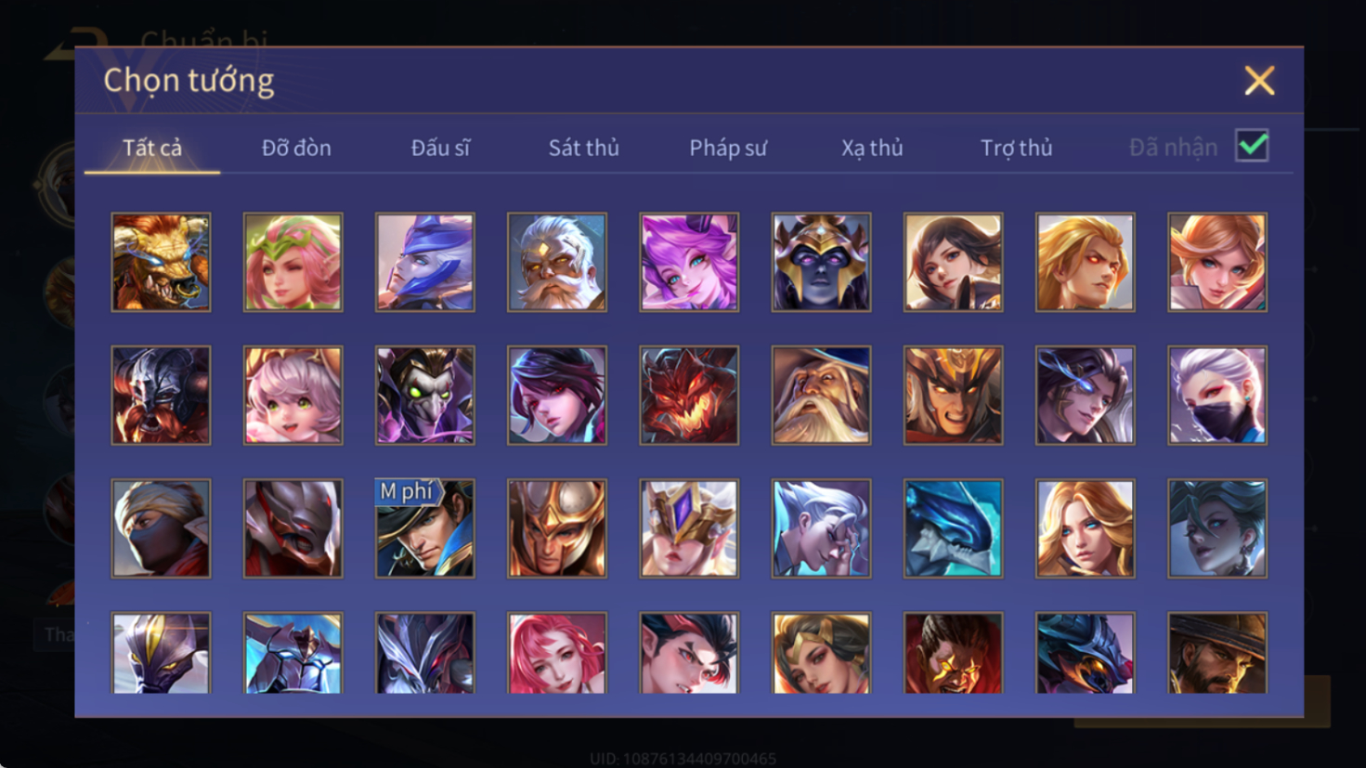The width and height of the screenshot is (1366, 768).
Task: Switch to the 'Trợ thủ' tab
Action: coord(1017,148)
